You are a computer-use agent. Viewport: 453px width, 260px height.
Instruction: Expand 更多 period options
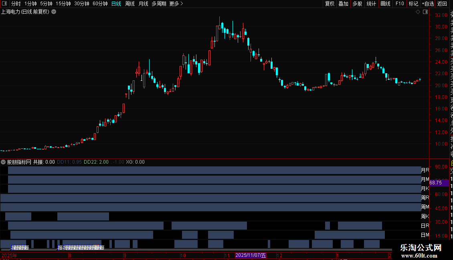(176, 4)
